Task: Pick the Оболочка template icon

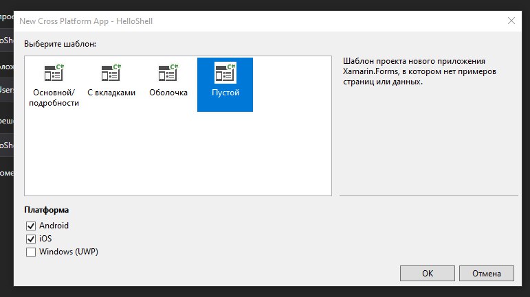Action: coord(168,73)
